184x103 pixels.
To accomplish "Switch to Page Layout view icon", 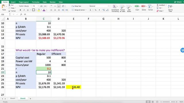I will [x=153, y=102].
